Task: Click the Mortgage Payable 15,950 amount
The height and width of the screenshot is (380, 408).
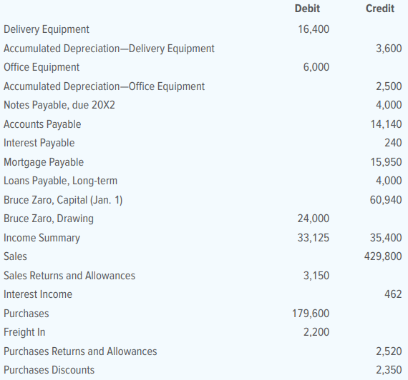Action: click(386, 162)
